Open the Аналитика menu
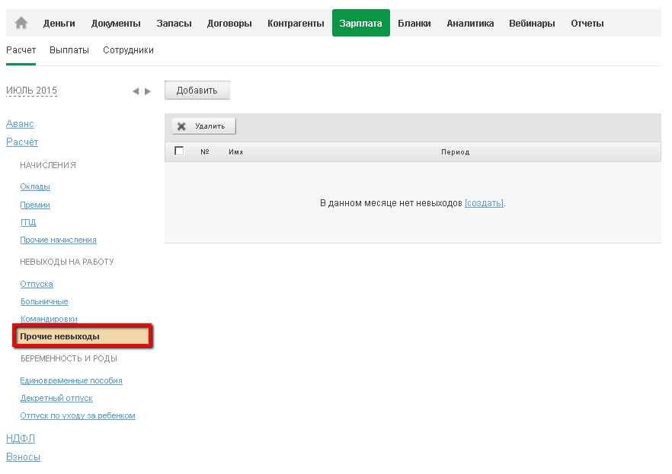Screen dimensions: 672x474 coord(470,23)
